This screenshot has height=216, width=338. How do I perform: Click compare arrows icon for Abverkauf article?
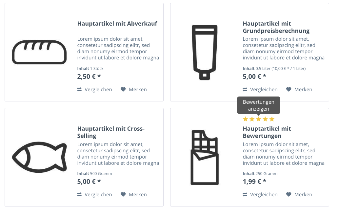coord(79,89)
